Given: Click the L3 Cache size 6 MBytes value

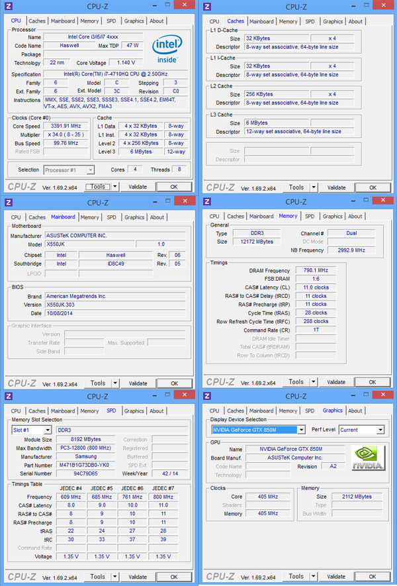Looking at the screenshot, I should coord(277,122).
